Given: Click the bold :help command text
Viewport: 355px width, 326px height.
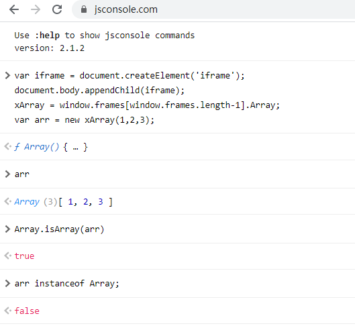Looking at the screenshot, I should pyautogui.click(x=47, y=36).
